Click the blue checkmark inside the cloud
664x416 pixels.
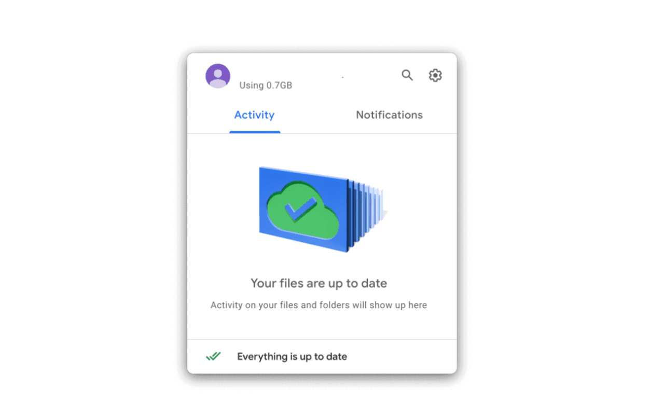[299, 209]
